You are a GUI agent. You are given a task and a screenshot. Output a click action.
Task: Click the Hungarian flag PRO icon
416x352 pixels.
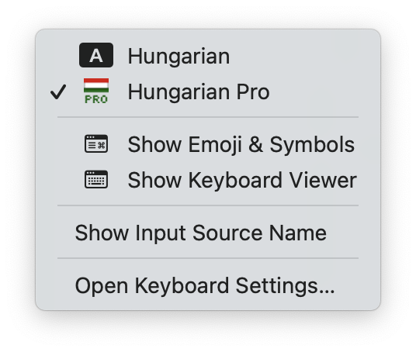pos(96,91)
